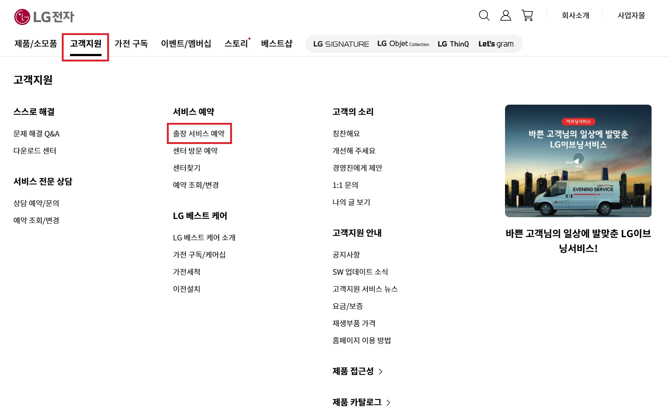Open 공지사항
Image resolution: width=668 pixels, height=419 pixels.
tap(346, 255)
